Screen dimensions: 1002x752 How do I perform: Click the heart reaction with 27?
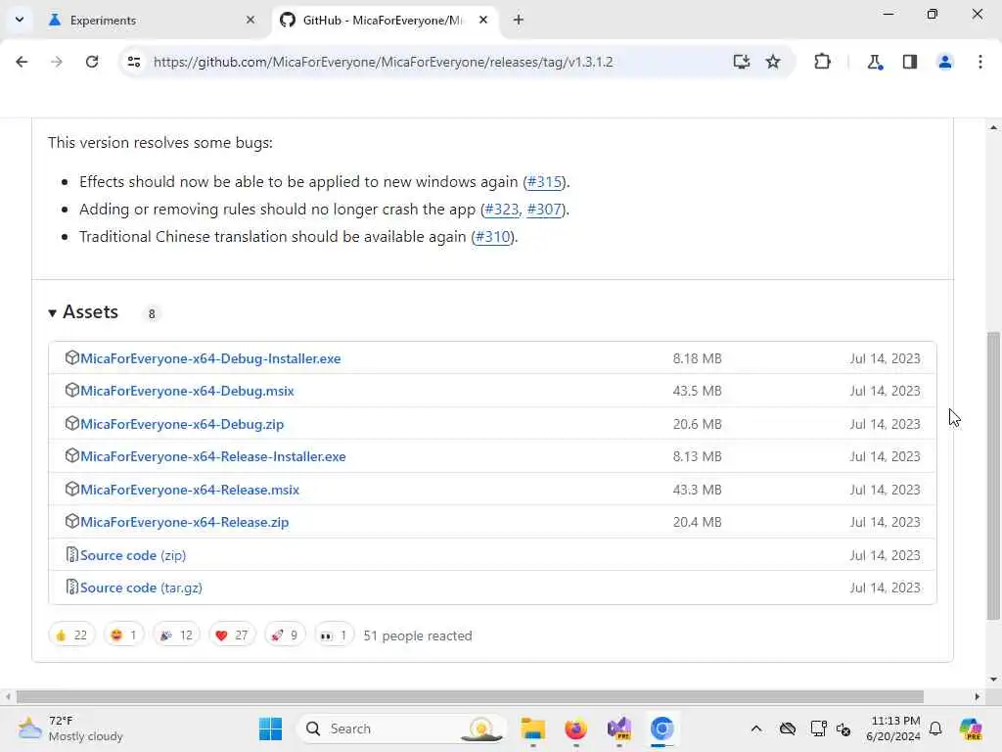point(232,634)
